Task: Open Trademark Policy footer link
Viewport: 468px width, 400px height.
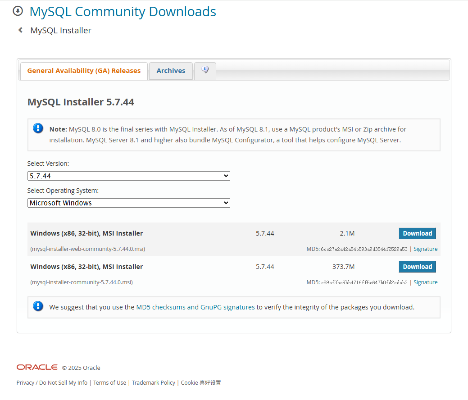Action: tap(154, 383)
